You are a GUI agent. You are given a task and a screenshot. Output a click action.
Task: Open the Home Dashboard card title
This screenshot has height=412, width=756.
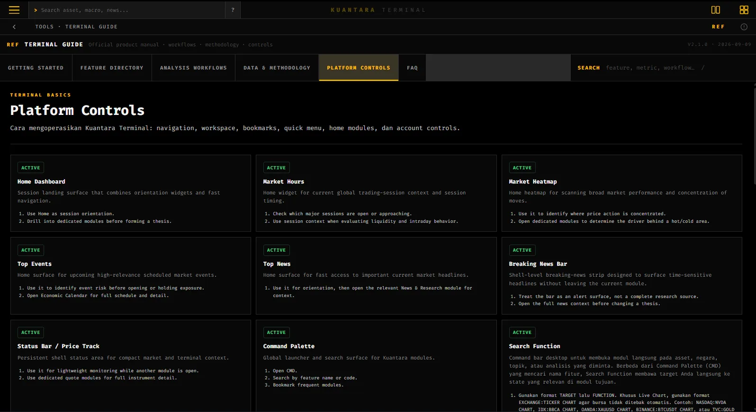click(41, 182)
